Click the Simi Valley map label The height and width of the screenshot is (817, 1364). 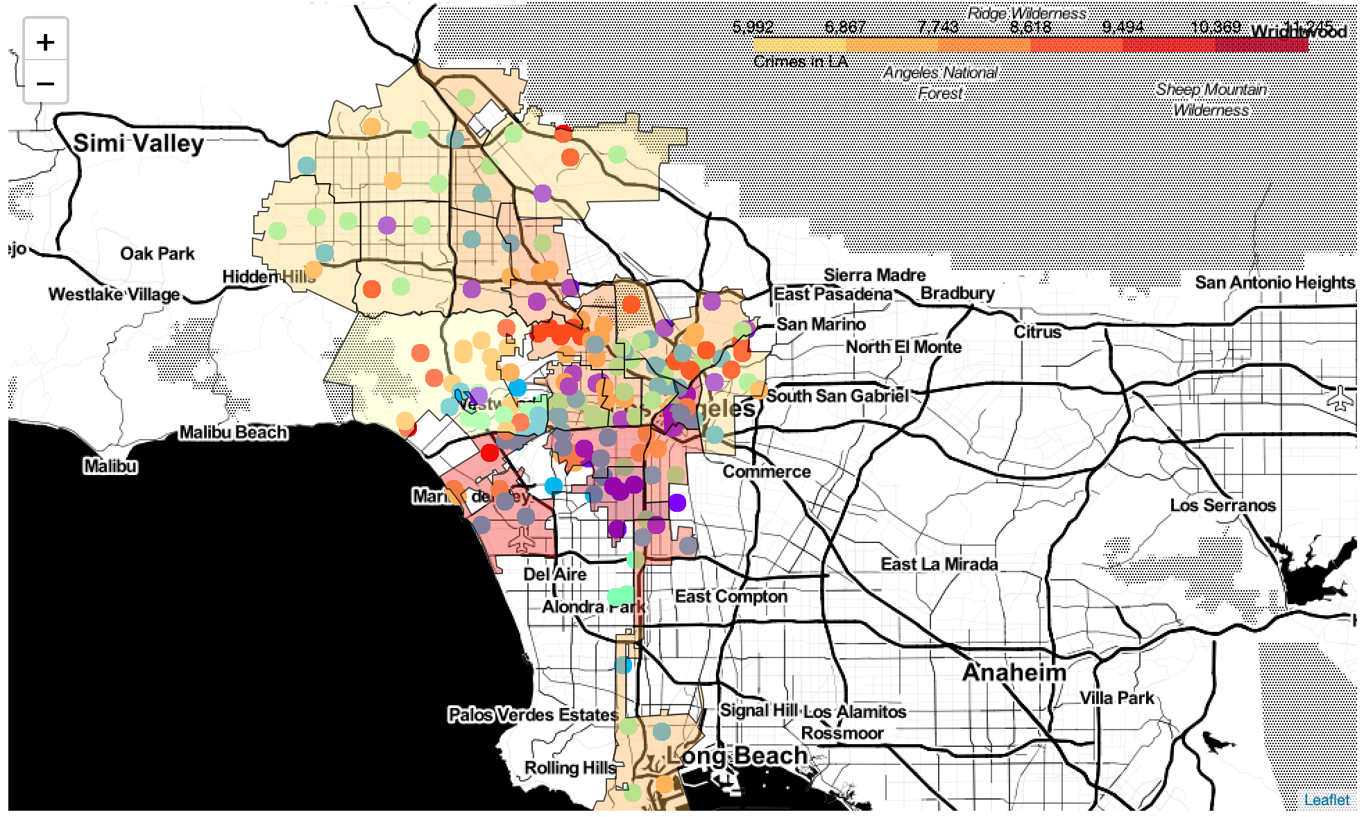click(x=139, y=144)
